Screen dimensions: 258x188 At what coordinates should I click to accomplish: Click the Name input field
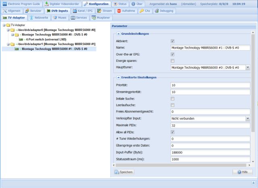pos(210,48)
